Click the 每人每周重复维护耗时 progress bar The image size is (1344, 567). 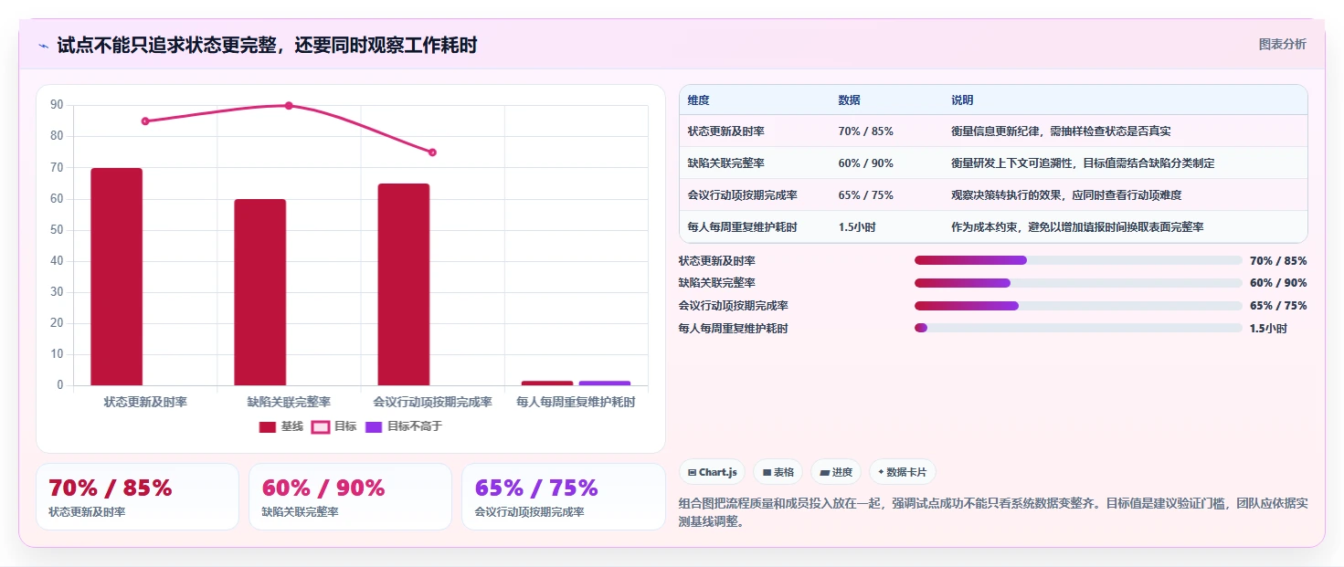(x=1078, y=328)
